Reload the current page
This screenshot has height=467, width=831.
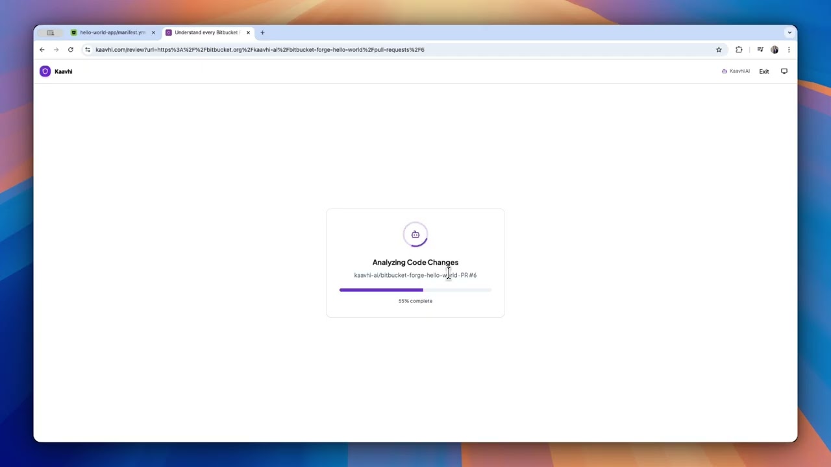tap(71, 49)
